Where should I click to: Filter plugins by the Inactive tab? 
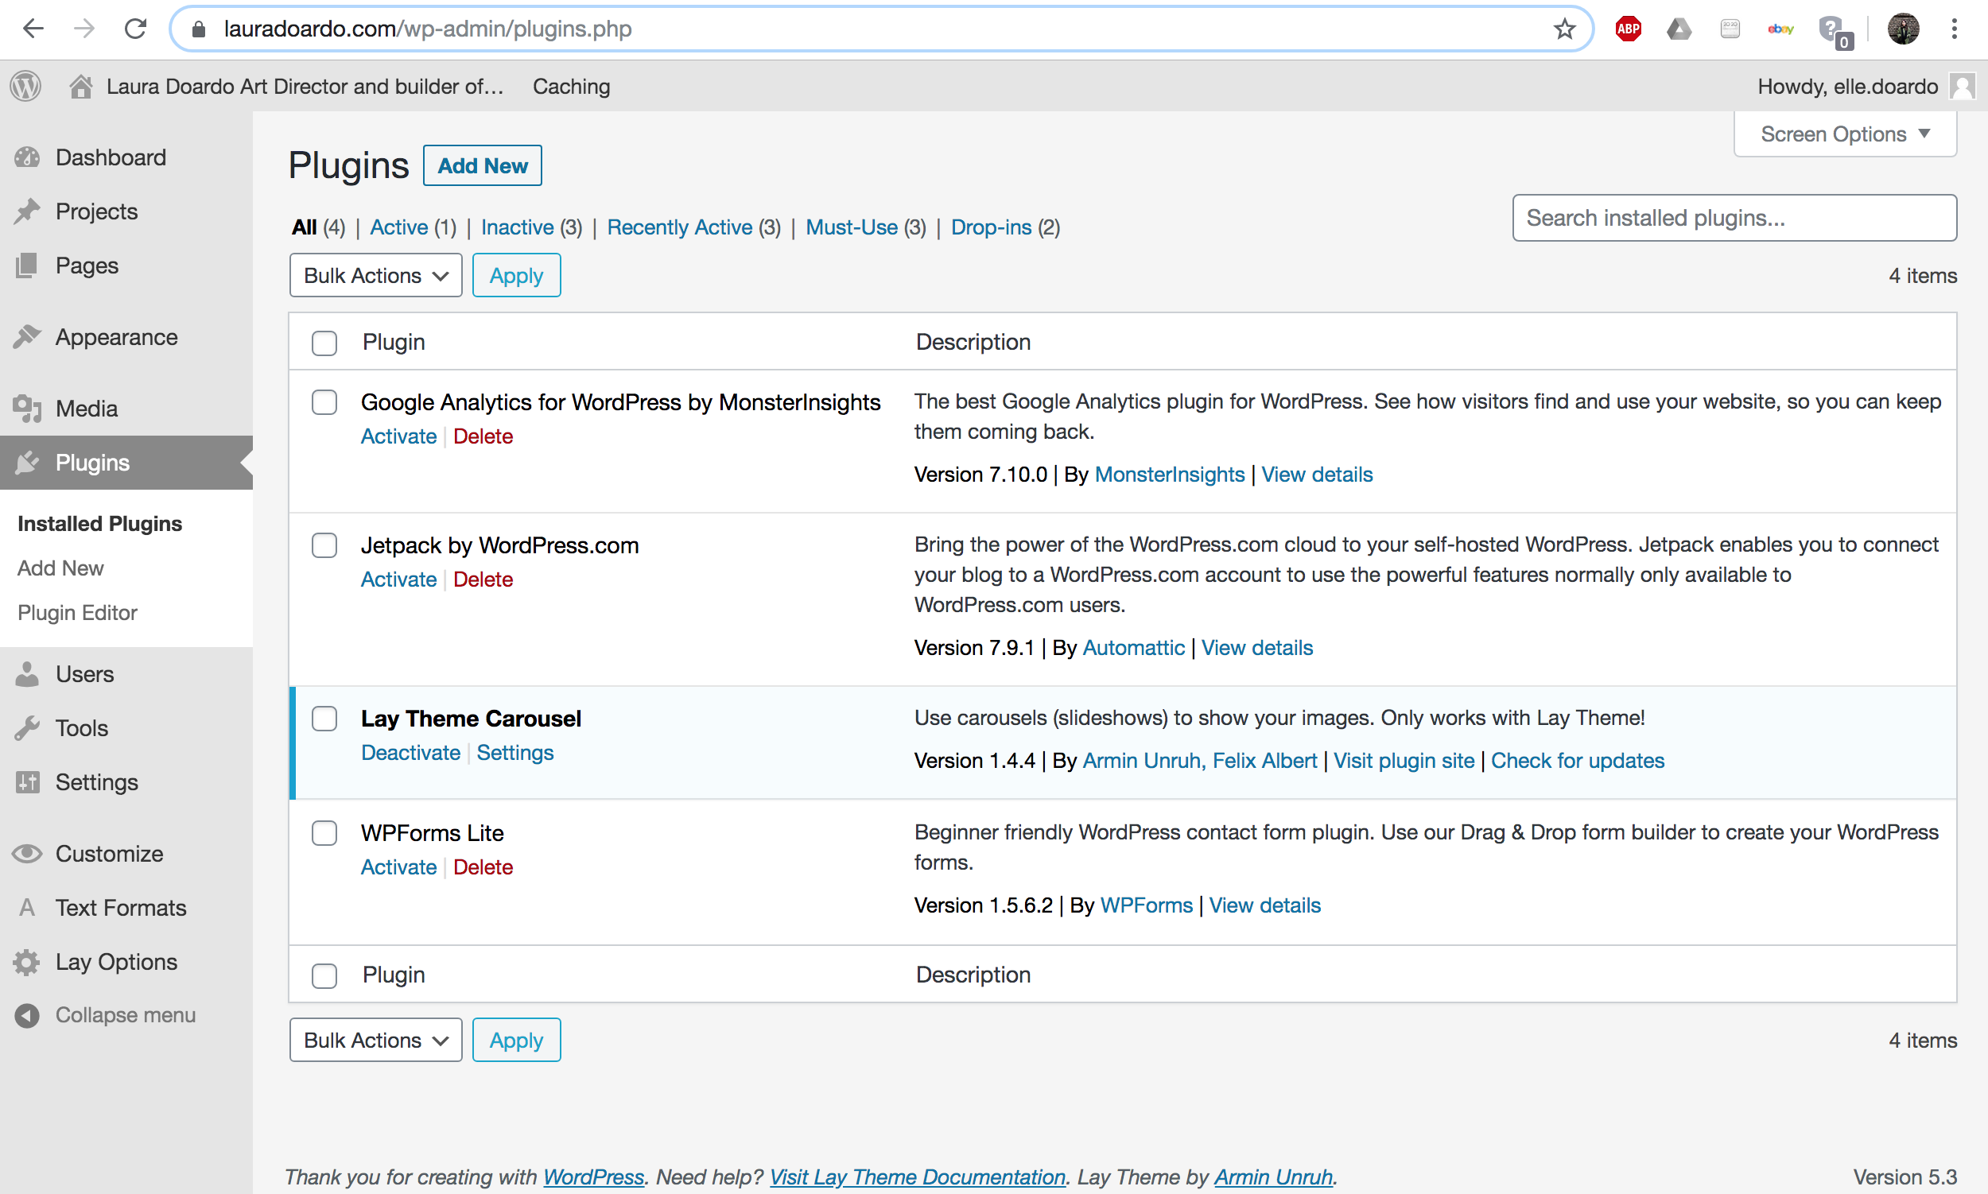517,227
